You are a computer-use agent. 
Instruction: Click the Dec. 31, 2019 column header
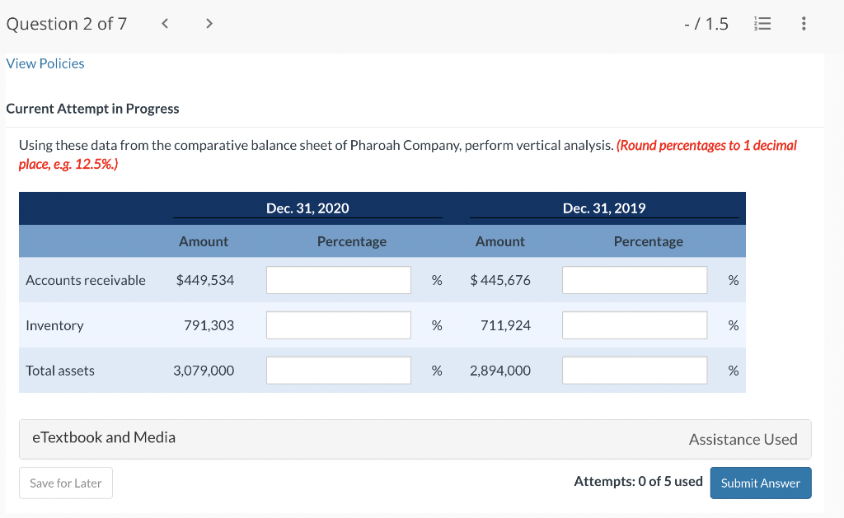pos(604,208)
